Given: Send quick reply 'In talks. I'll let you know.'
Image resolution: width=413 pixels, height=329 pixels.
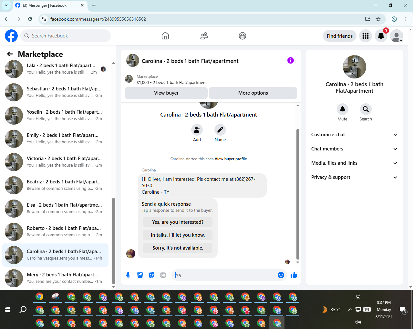Looking at the screenshot, I should tap(178, 235).
